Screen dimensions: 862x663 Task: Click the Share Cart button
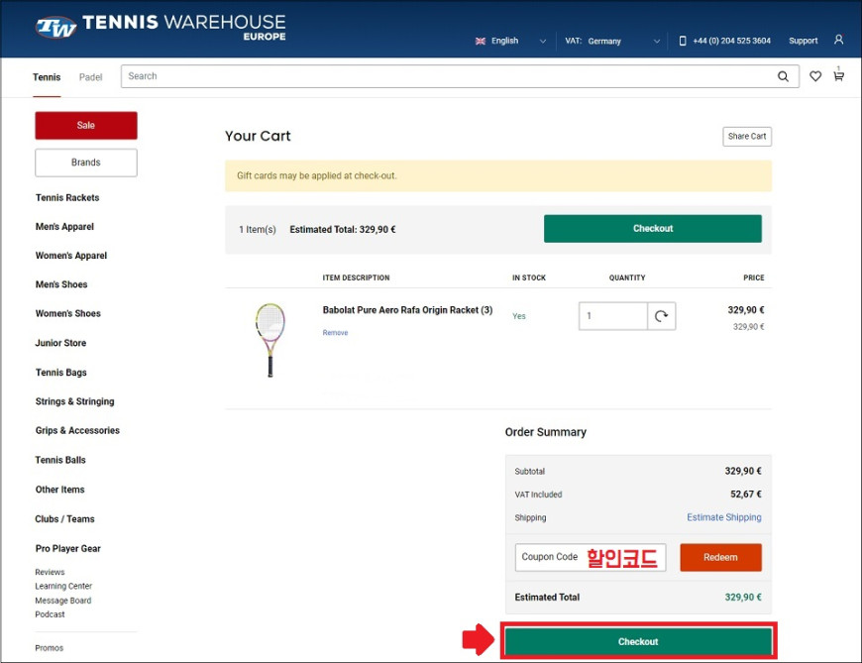coord(746,137)
